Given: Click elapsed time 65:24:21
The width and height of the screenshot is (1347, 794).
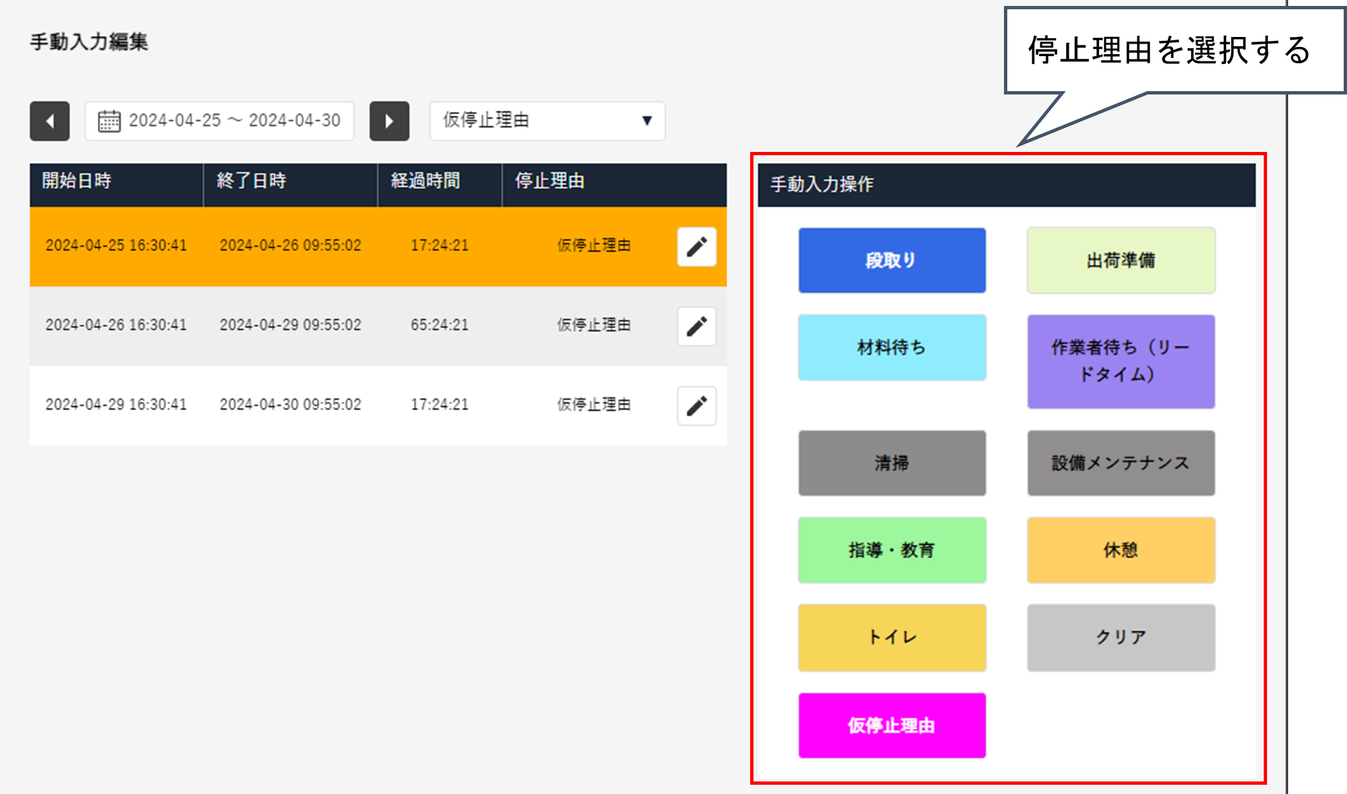Looking at the screenshot, I should [440, 325].
